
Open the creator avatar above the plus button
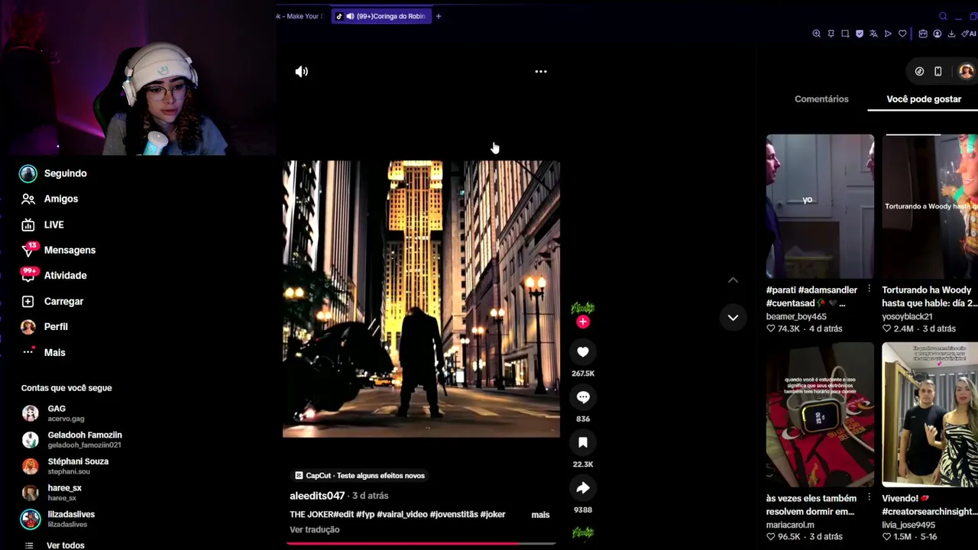pyautogui.click(x=583, y=307)
